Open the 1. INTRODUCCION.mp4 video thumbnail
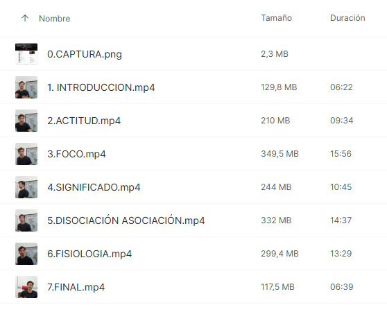The image size is (387, 321). pyautogui.click(x=26, y=87)
